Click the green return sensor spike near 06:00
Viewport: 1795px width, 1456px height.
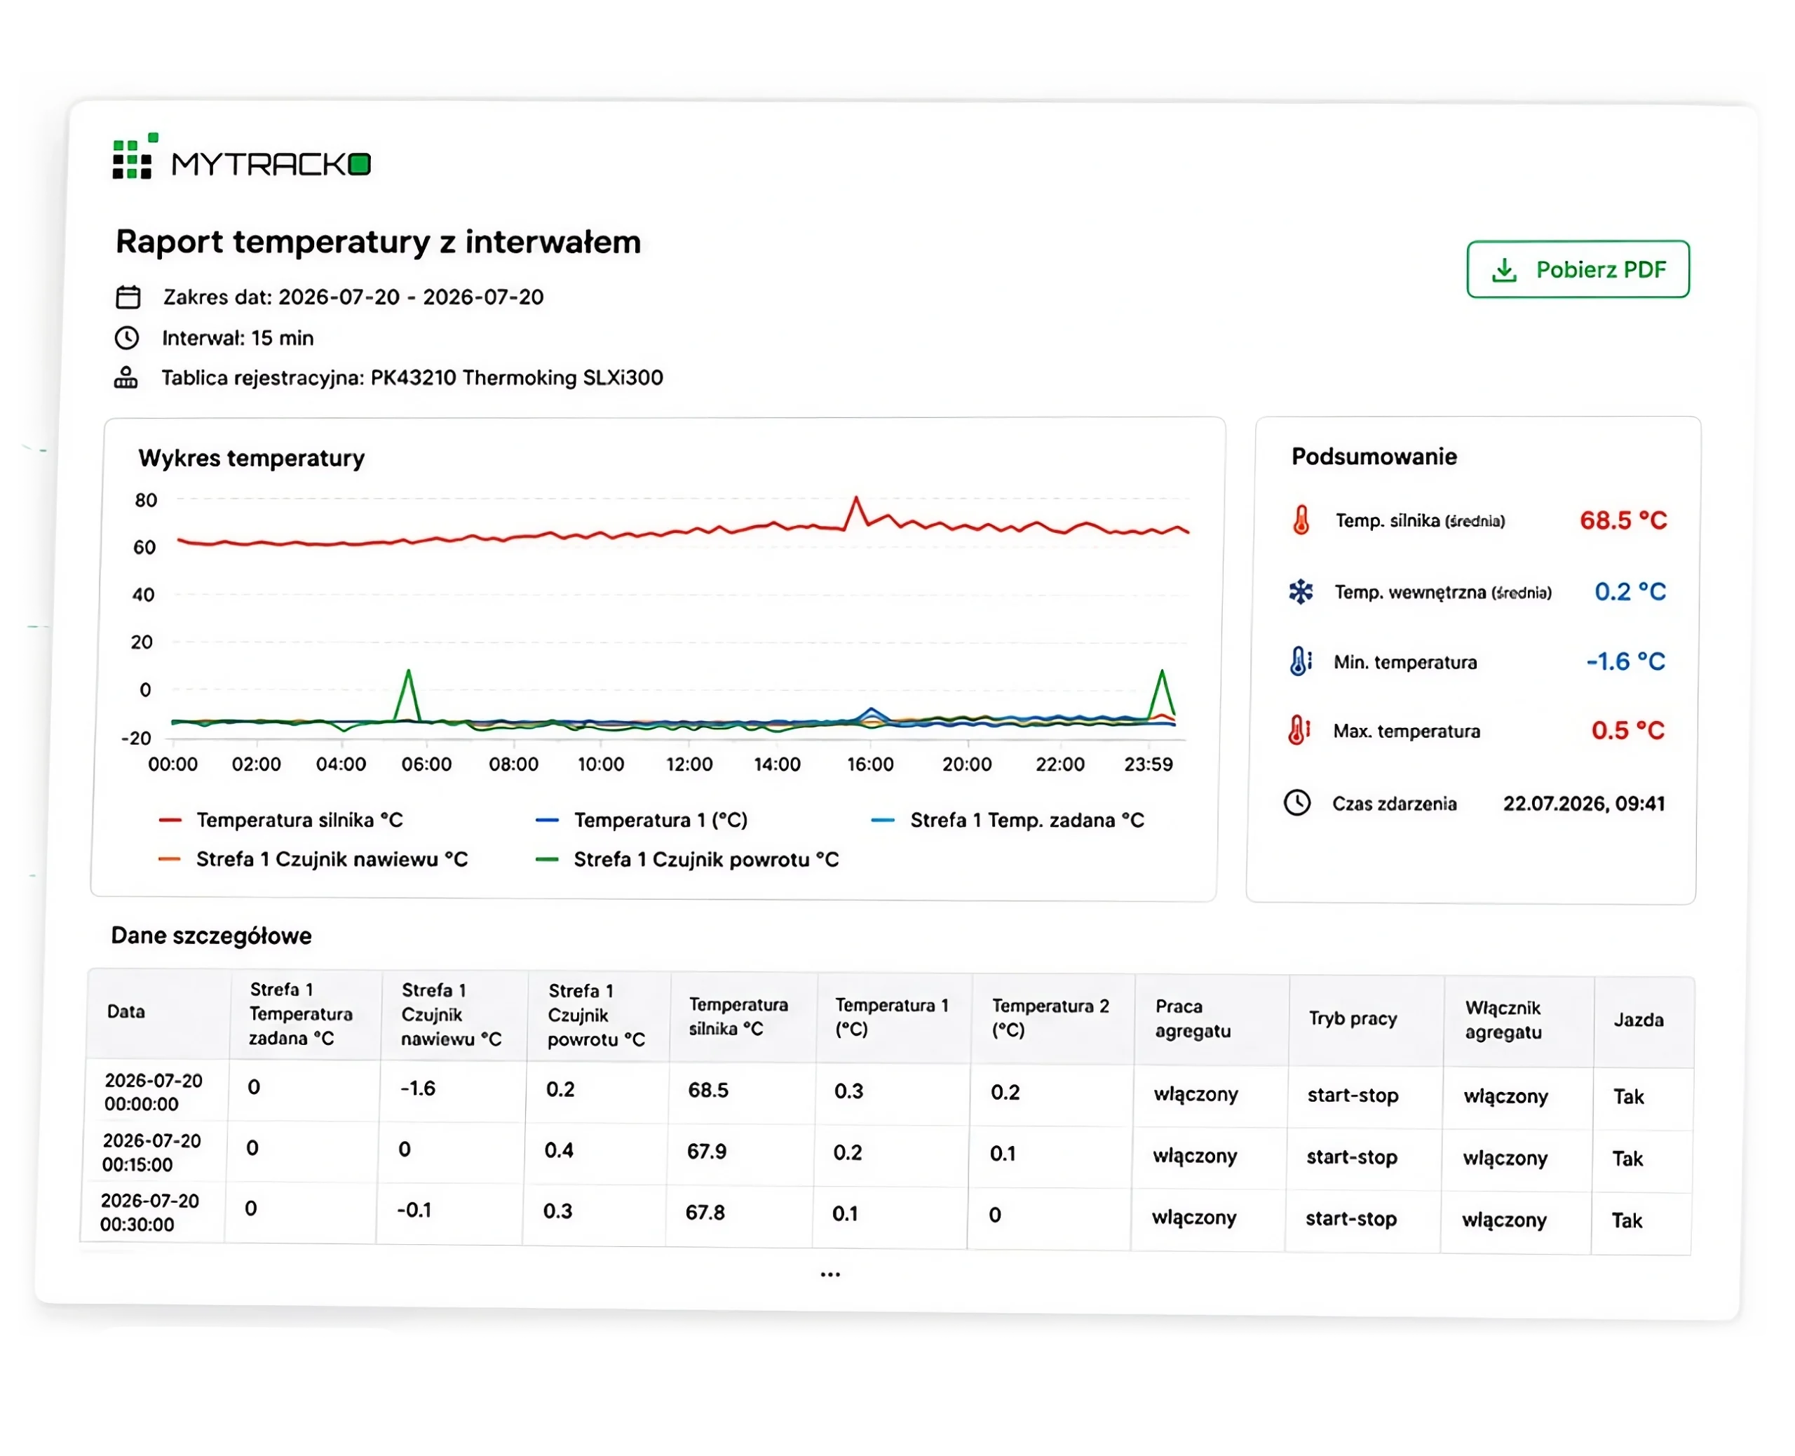tap(408, 672)
